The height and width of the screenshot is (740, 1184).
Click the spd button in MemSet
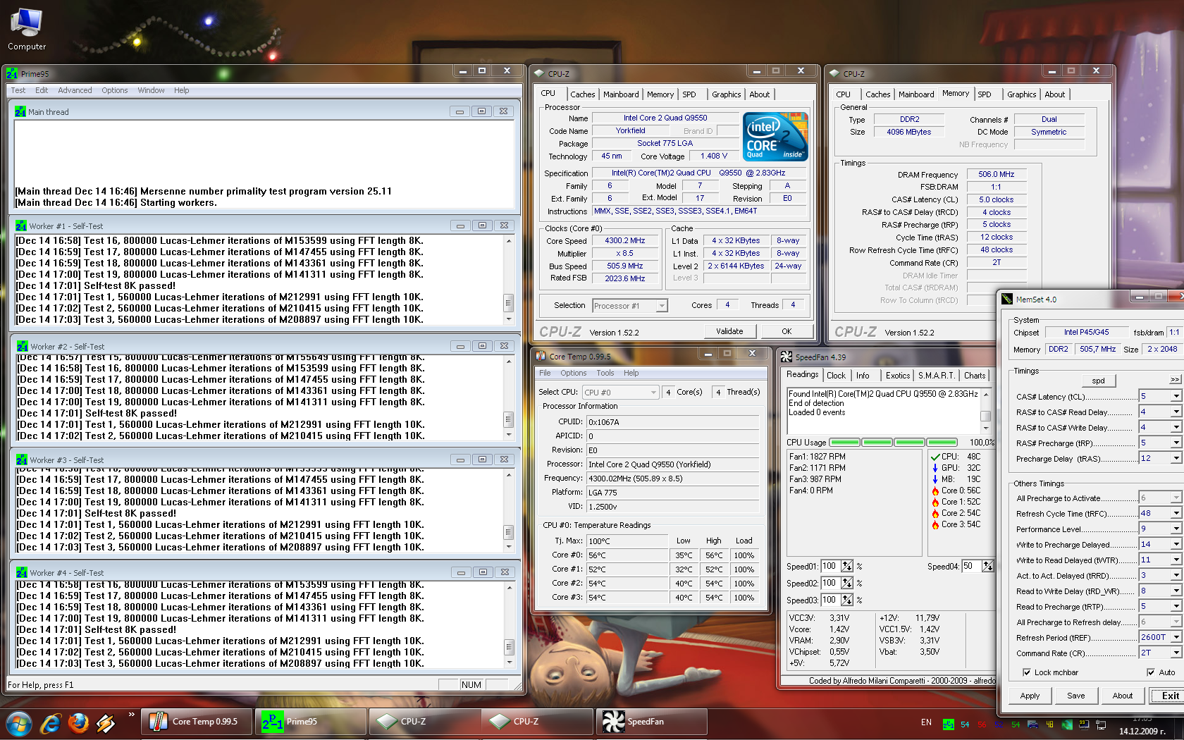pyautogui.click(x=1098, y=381)
